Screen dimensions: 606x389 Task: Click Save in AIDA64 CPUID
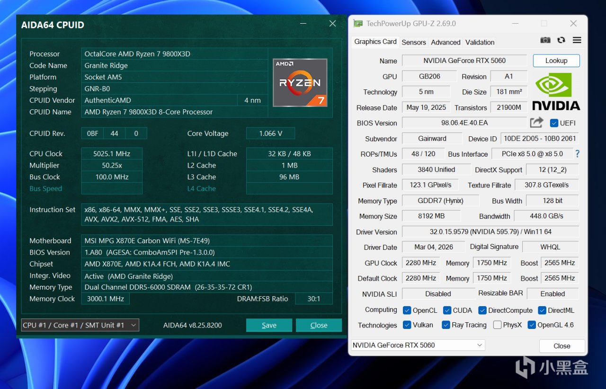point(269,325)
